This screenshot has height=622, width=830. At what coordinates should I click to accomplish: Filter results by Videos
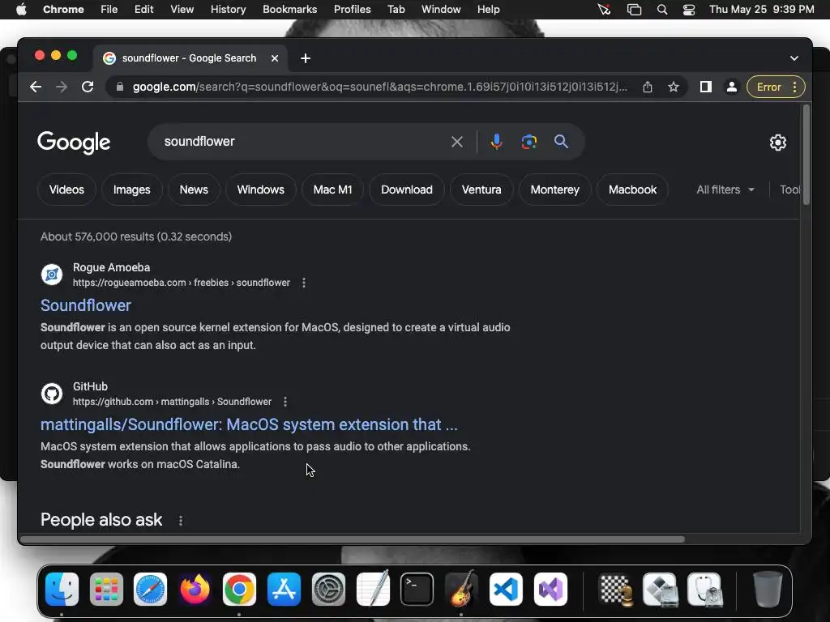point(66,190)
